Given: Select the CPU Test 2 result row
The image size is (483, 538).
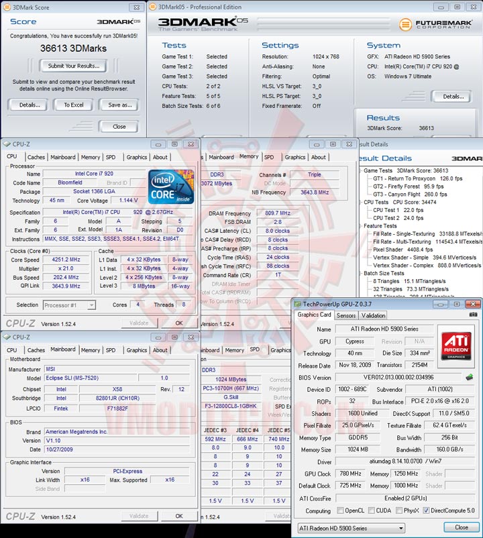Looking at the screenshot, I should click(x=398, y=218).
